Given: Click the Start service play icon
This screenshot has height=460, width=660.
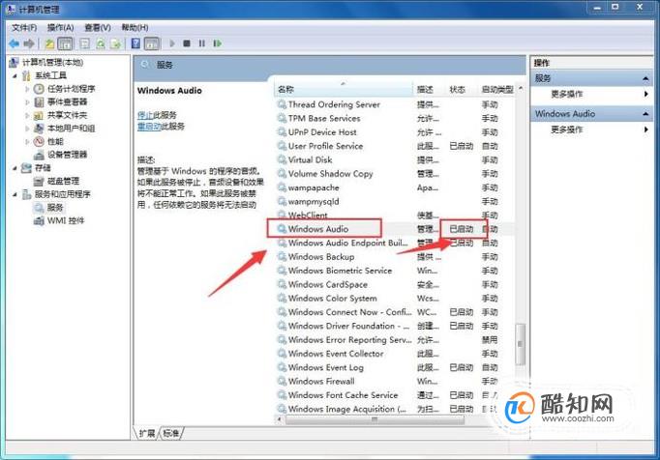Looking at the screenshot, I should coord(171,43).
